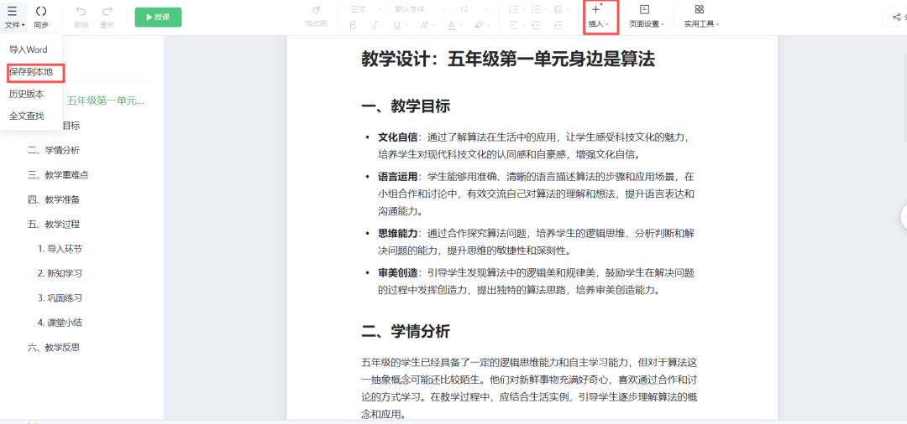This screenshot has height=424, width=907.
Task: Jump to outline item 1. 导入环节
Action: (x=60, y=249)
